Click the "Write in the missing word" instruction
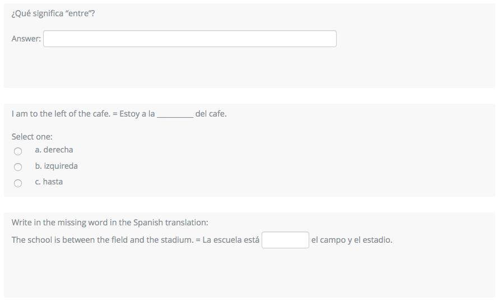 coord(110,223)
